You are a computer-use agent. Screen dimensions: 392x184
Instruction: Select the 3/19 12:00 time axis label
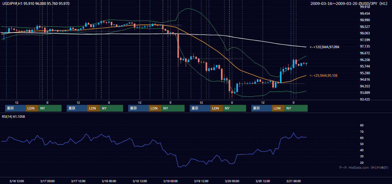click(x=201, y=181)
